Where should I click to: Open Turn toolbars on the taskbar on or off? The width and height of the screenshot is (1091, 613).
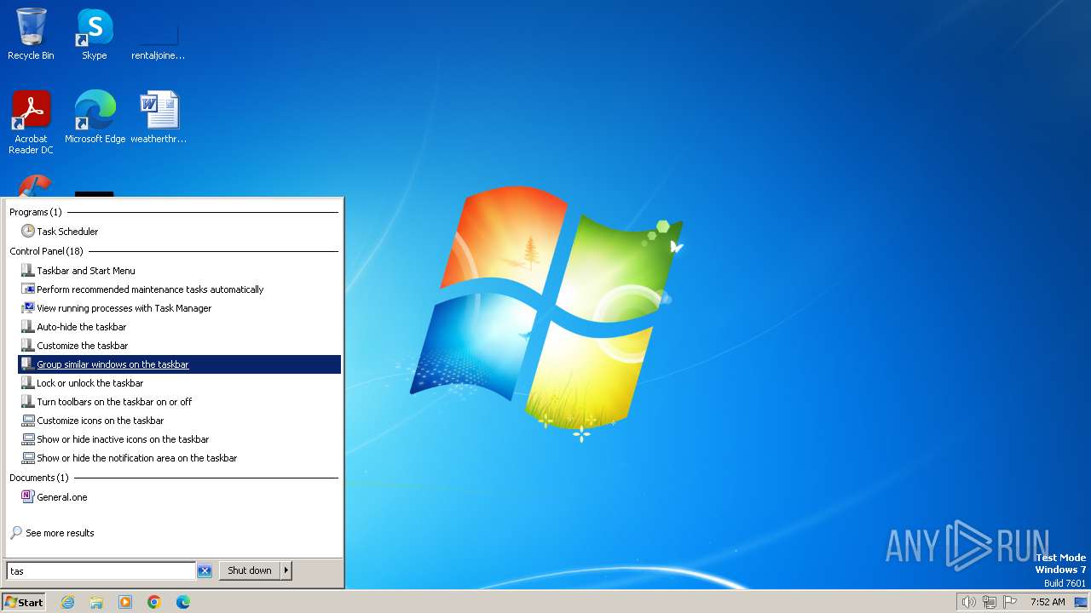pos(180,402)
